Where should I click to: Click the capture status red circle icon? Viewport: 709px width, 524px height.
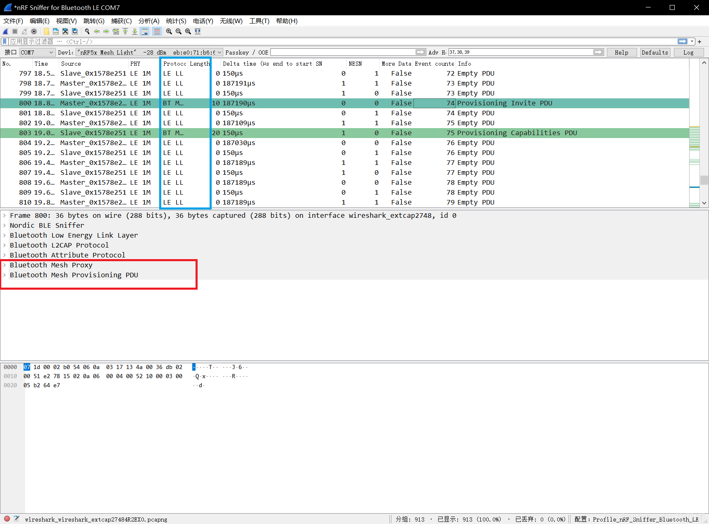coord(7,519)
